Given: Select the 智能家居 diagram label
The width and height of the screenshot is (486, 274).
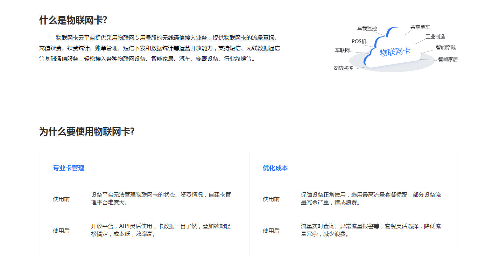Looking at the screenshot, I should point(448,59).
